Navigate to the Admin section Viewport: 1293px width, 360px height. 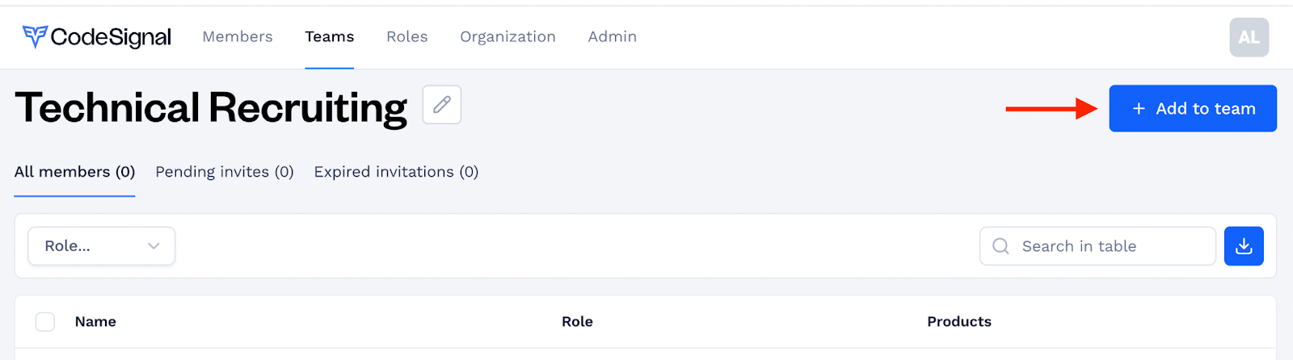613,36
